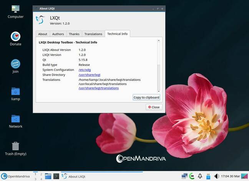Click the scrollbar down arrow in Technical Info
This screenshot has height=181, width=249.
[158, 91]
